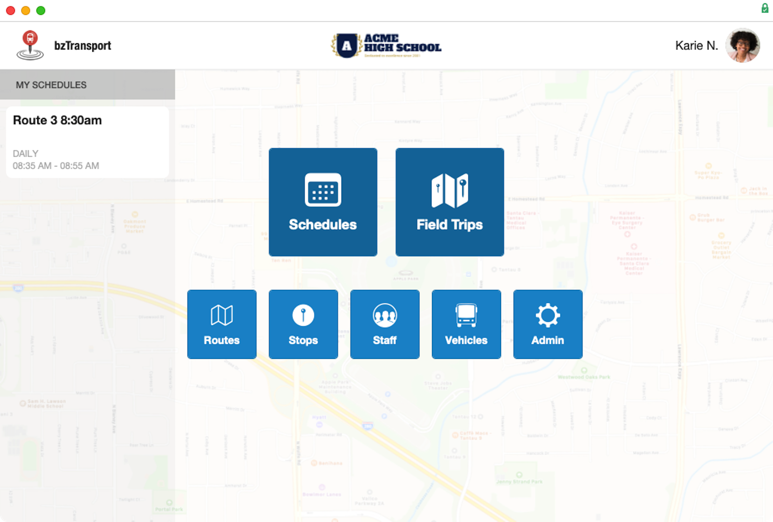773x522 pixels.
Task: Open the Schedules tile
Action: pos(323,202)
